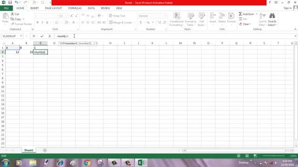
Task: Switch to VIEW tab
Action: 119,8
